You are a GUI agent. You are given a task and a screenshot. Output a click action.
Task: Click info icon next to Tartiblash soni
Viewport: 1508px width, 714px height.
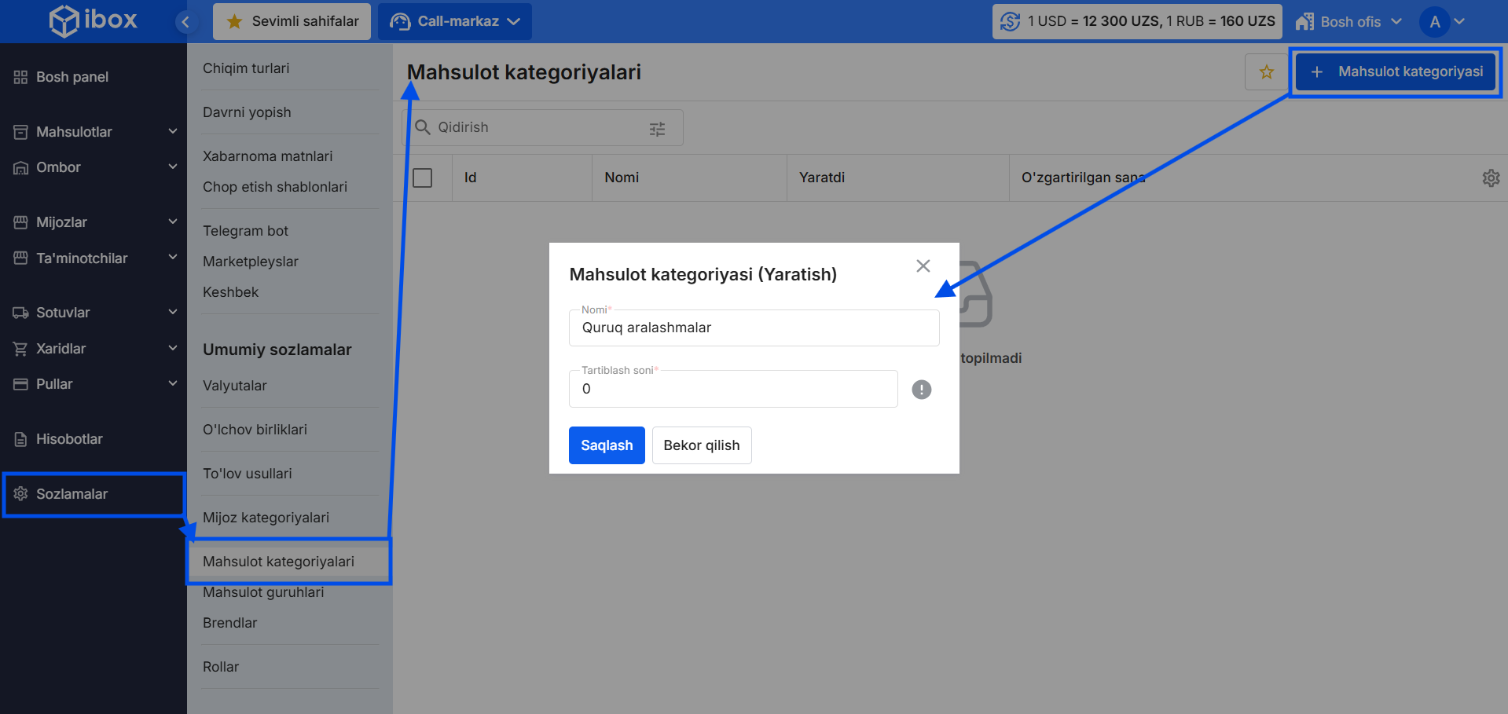(921, 390)
